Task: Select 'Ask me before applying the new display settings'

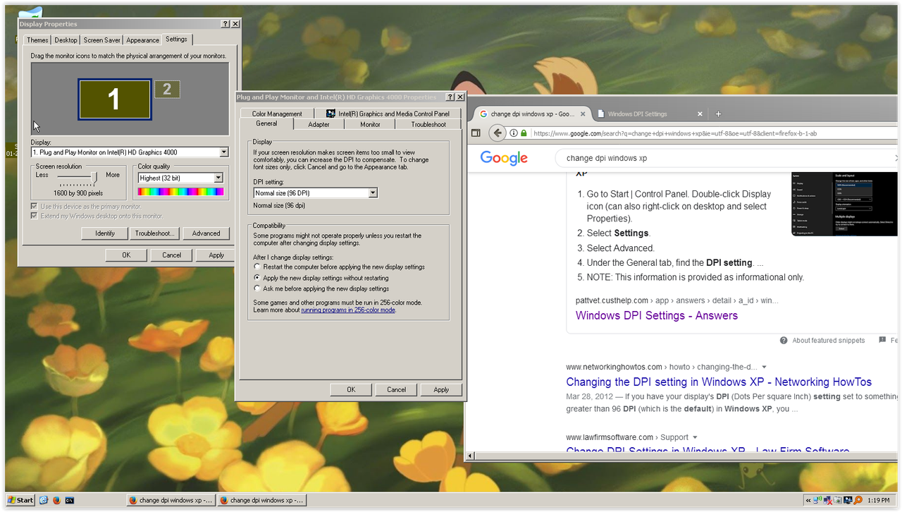Action: coord(257,286)
